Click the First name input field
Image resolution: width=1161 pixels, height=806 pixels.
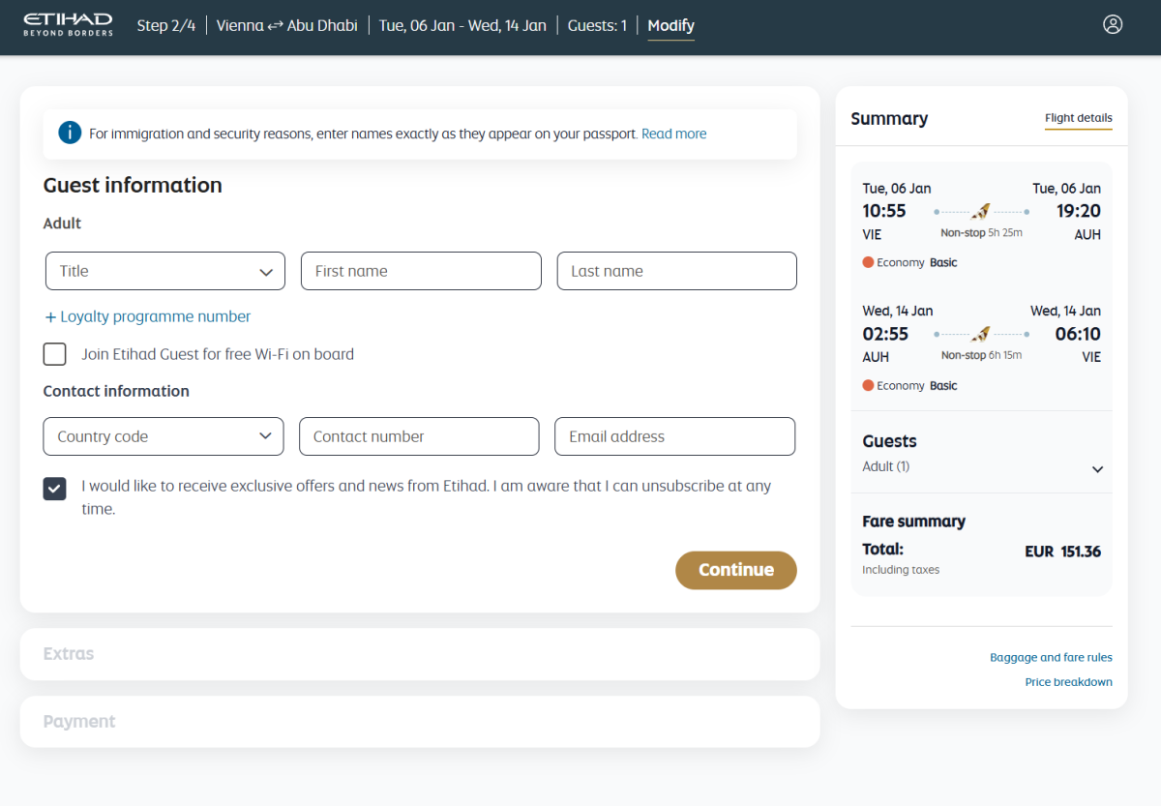[421, 271]
